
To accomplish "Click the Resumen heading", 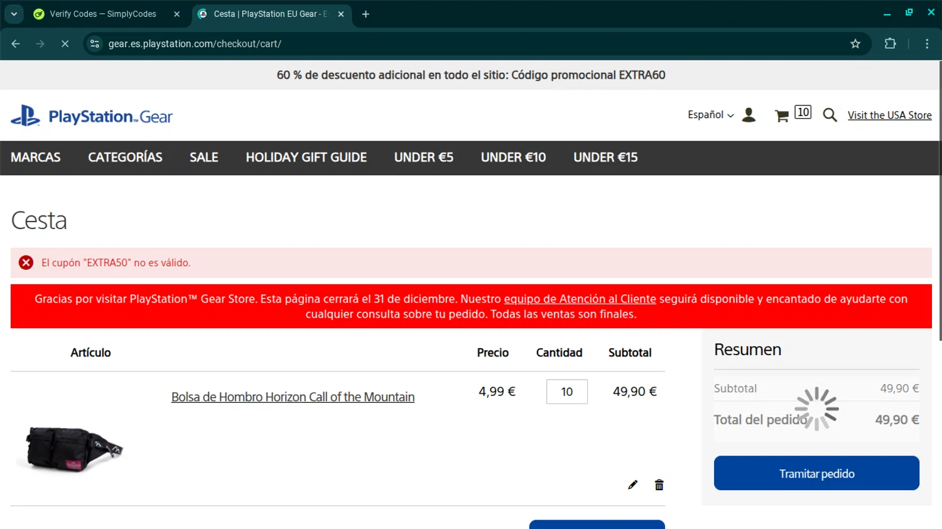I will click(x=747, y=350).
